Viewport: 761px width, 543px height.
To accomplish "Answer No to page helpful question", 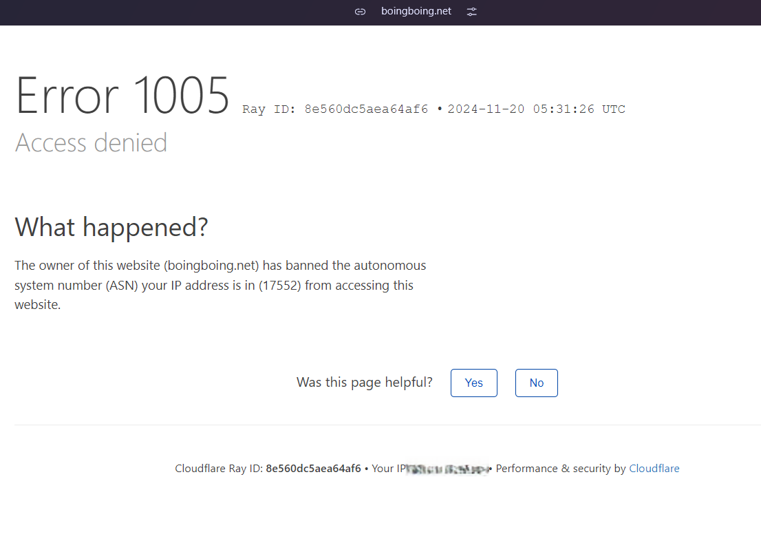I will click(536, 383).
